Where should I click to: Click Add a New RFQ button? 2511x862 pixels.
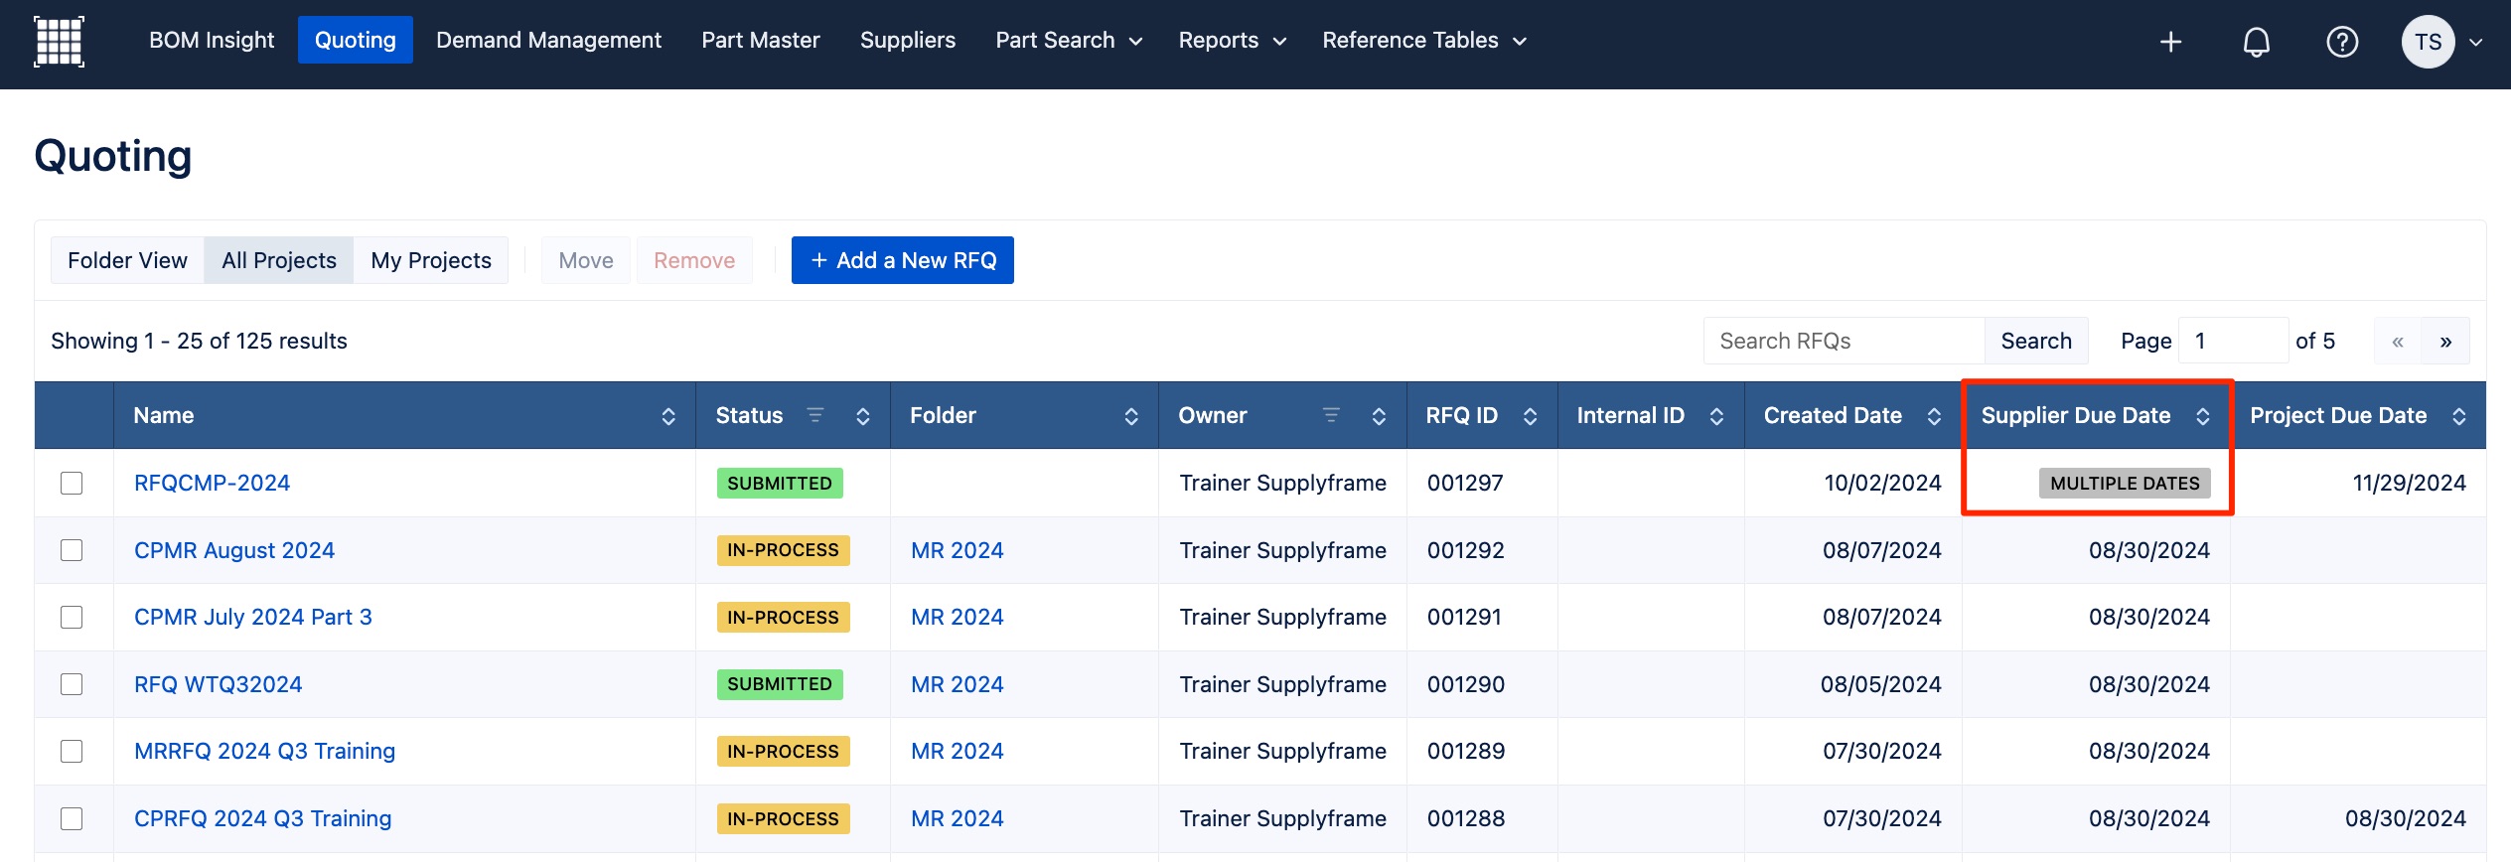click(903, 260)
